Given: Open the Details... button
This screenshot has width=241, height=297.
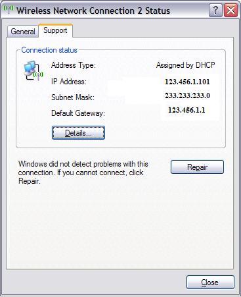Looking at the screenshot, I should (x=78, y=132).
